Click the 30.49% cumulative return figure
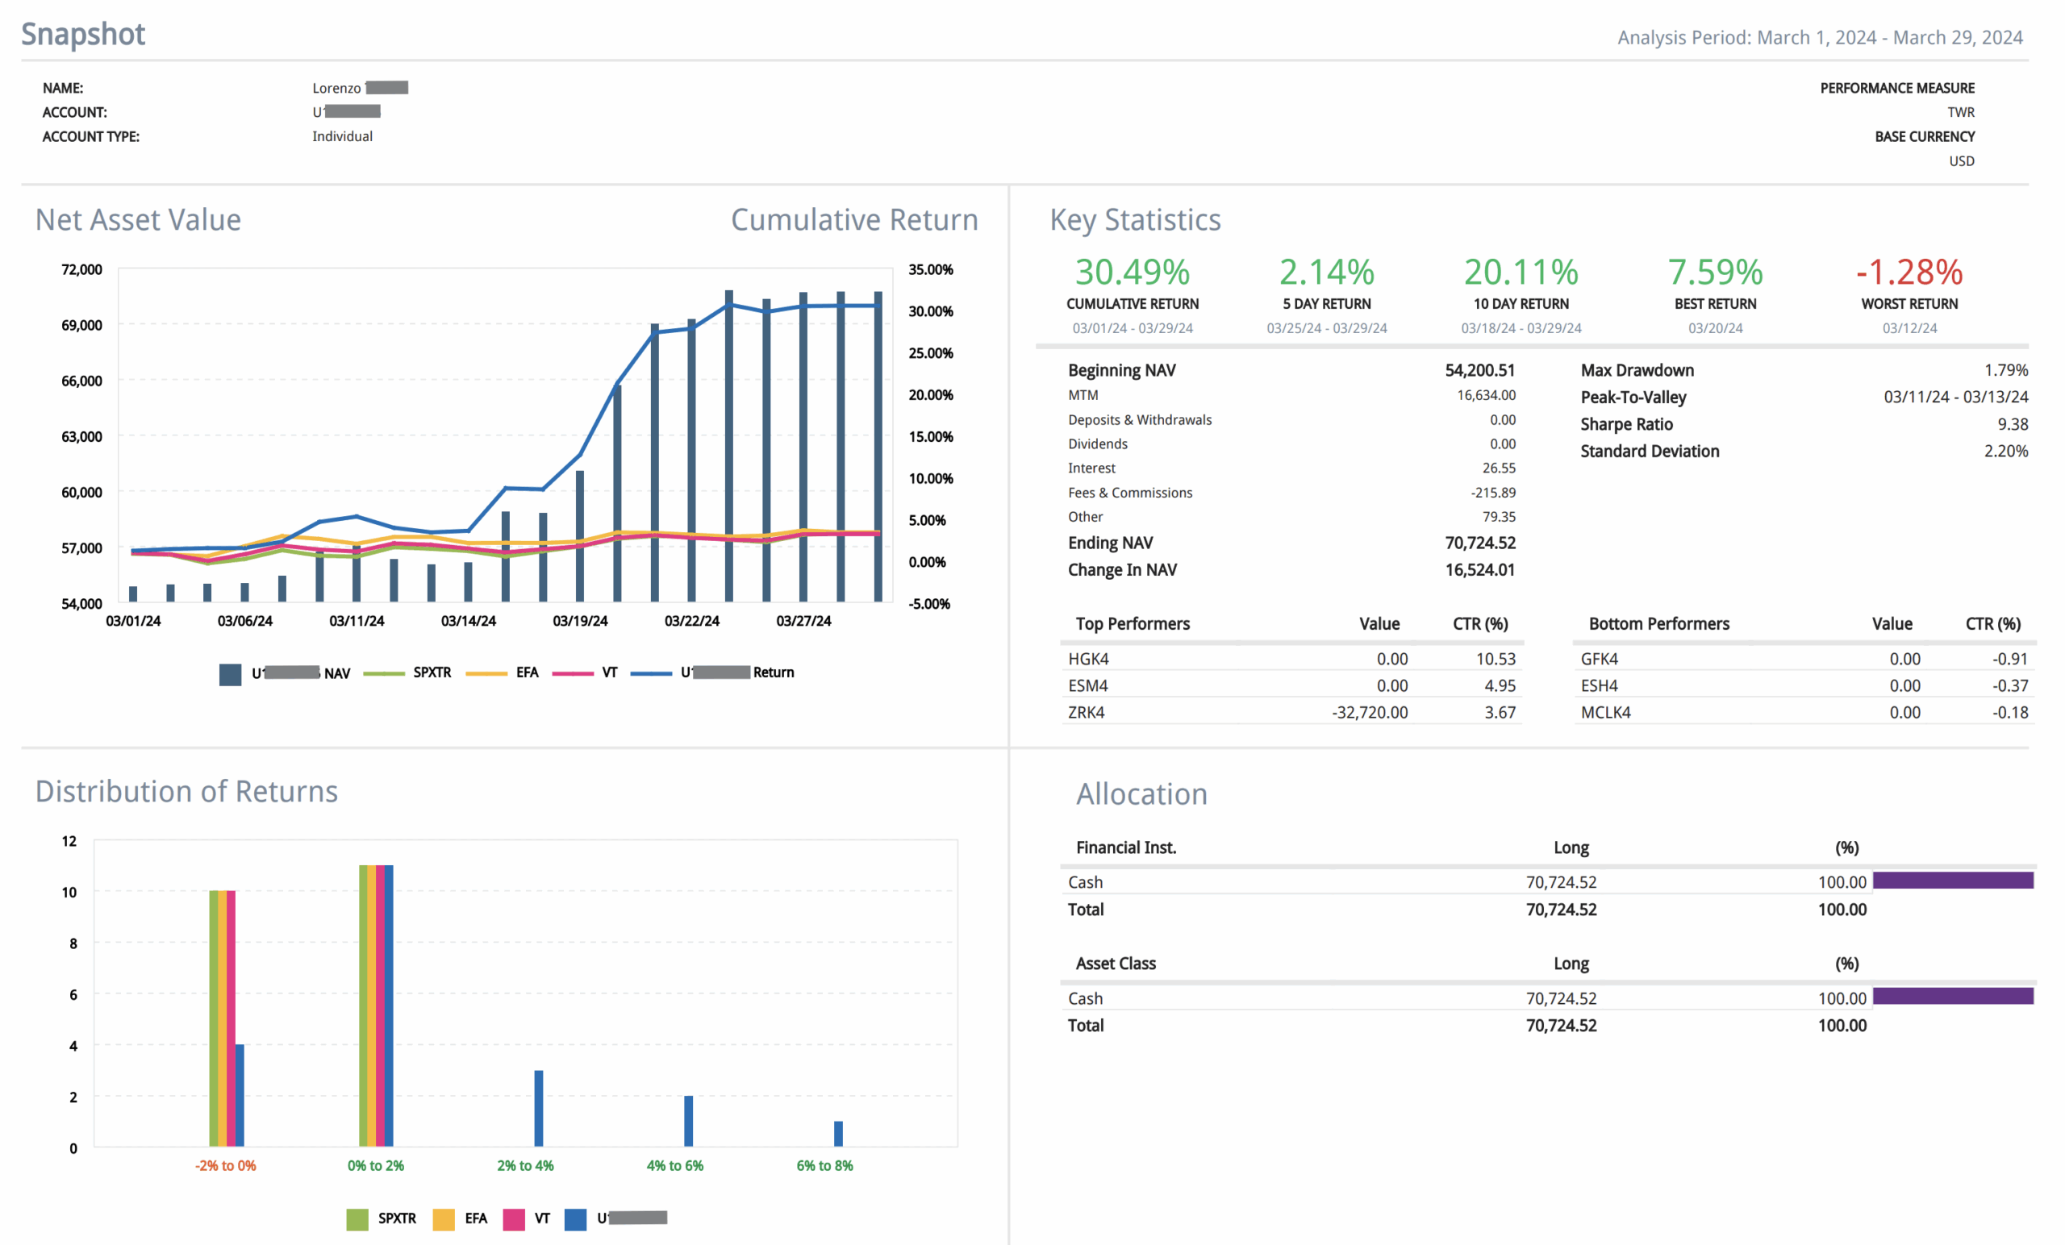2065x1245 pixels. click(x=1133, y=273)
